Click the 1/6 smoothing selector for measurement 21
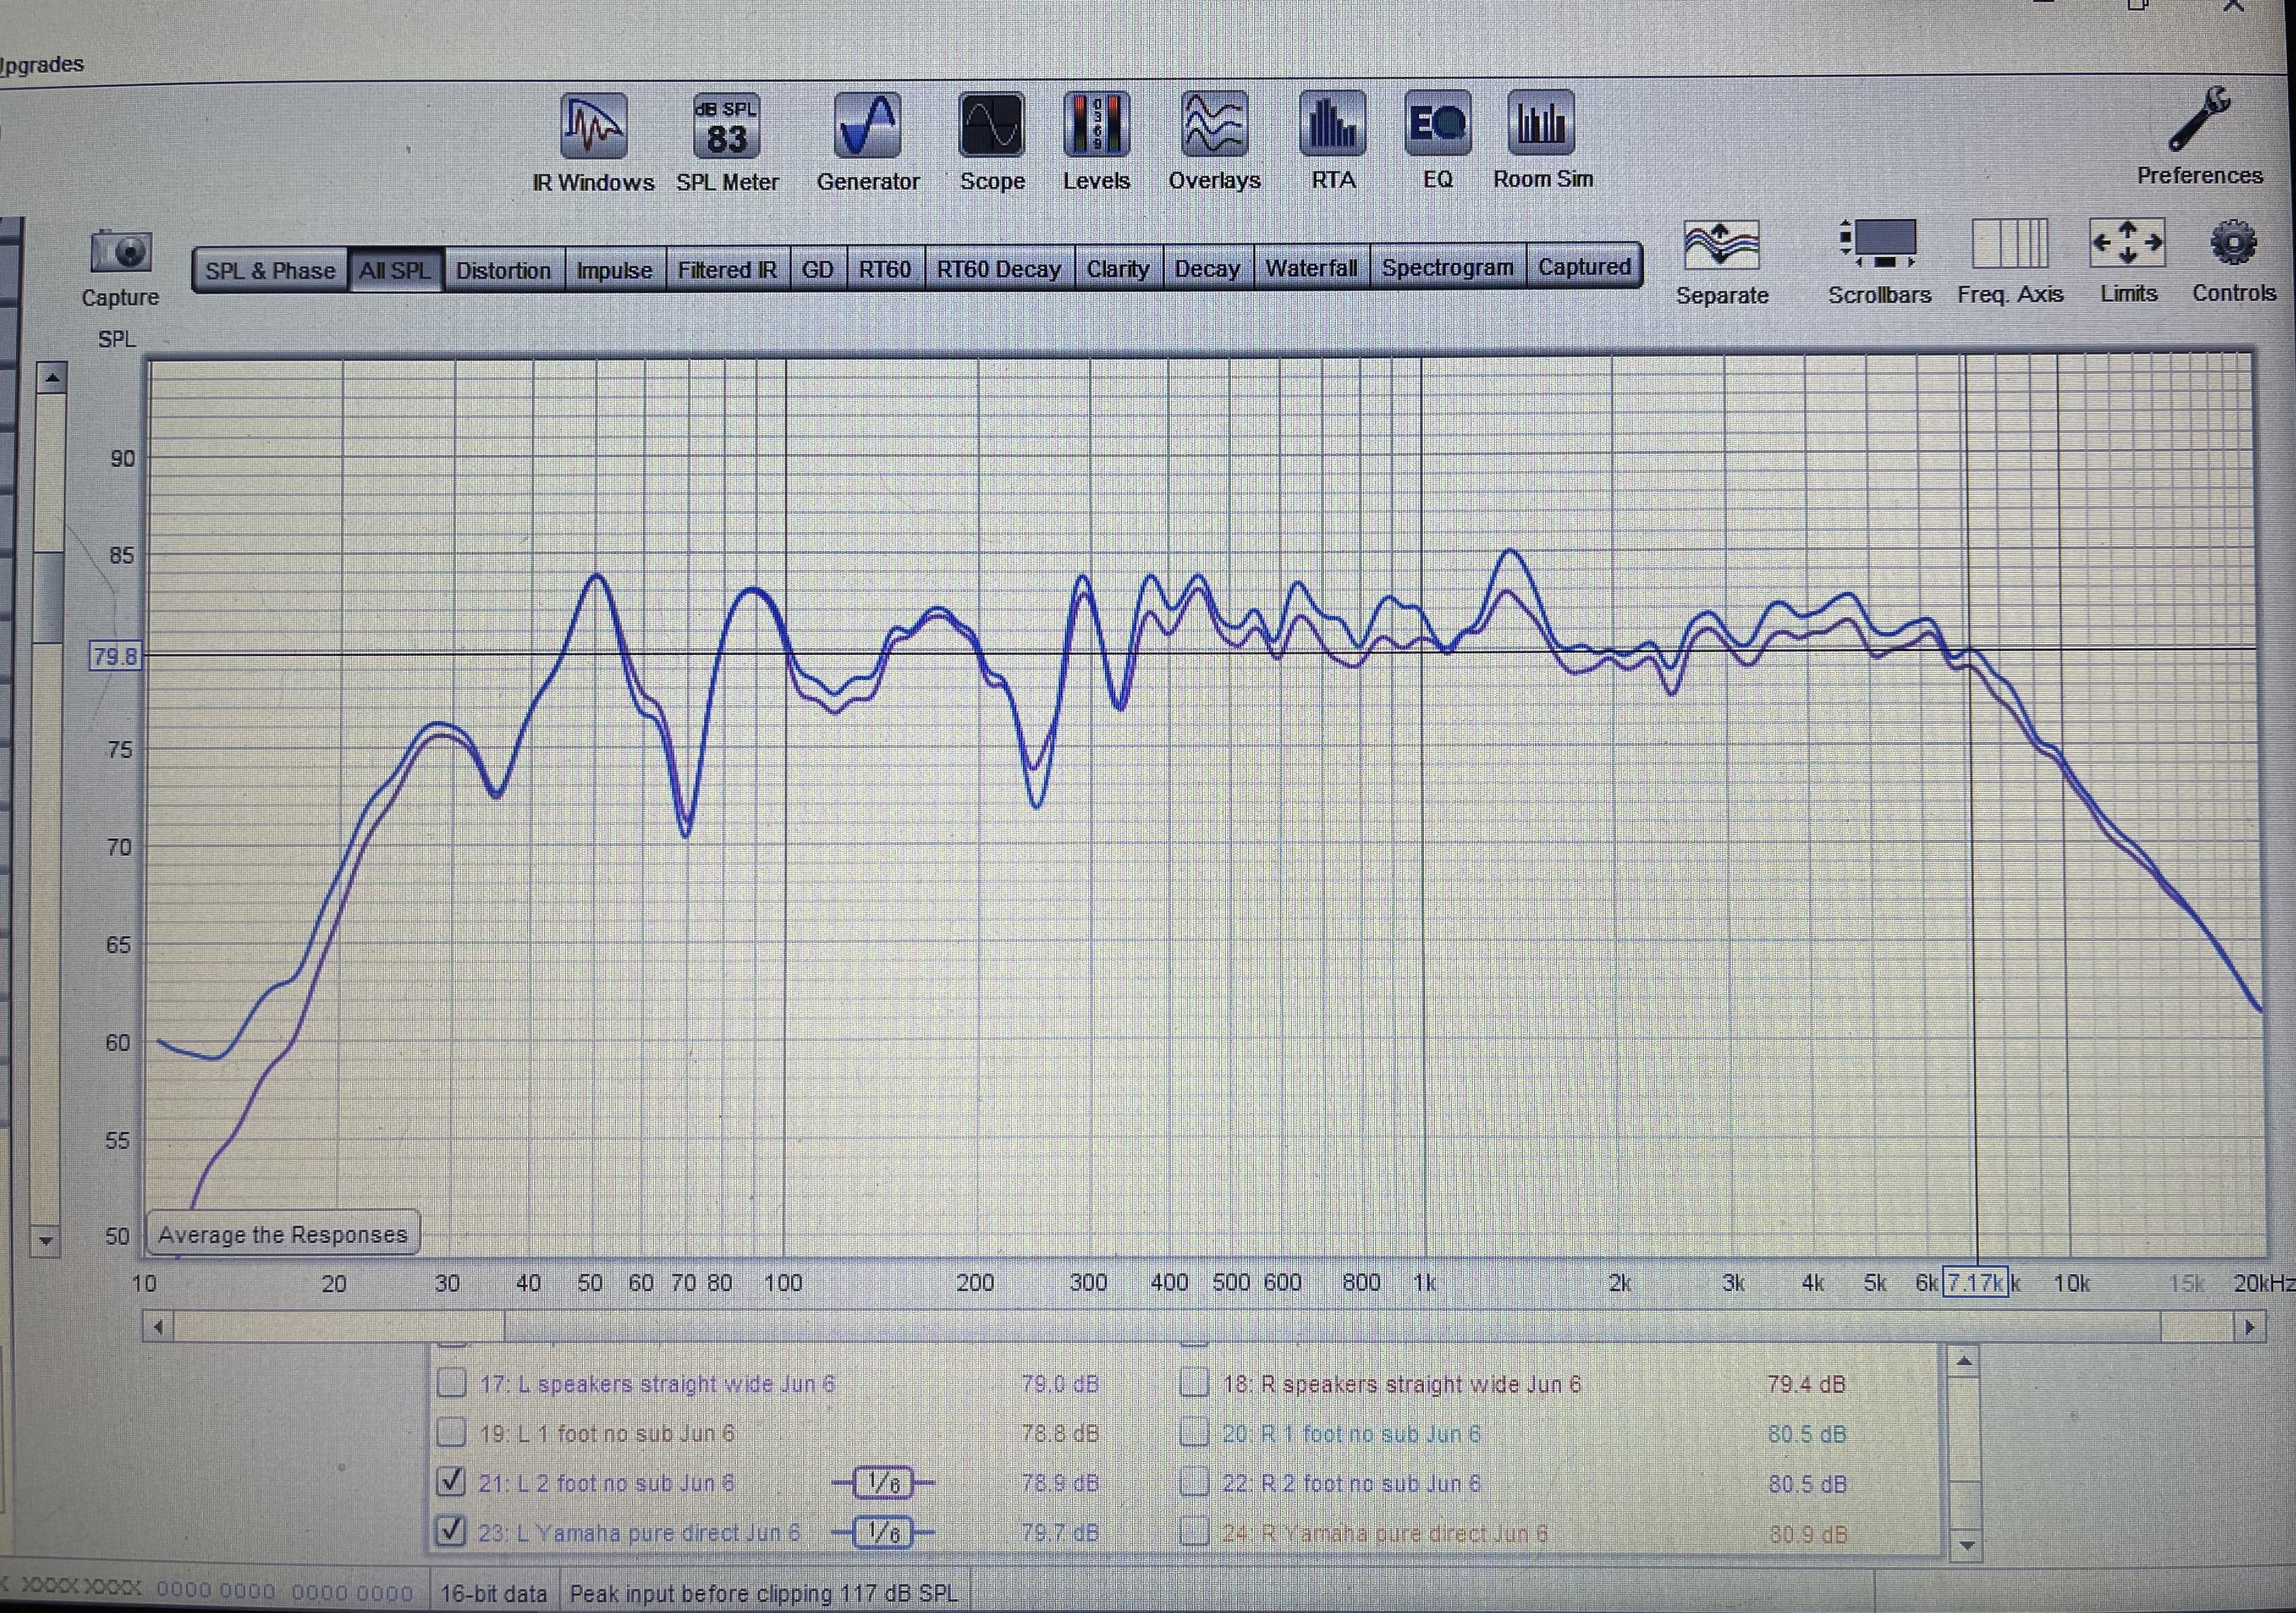 tap(883, 1482)
